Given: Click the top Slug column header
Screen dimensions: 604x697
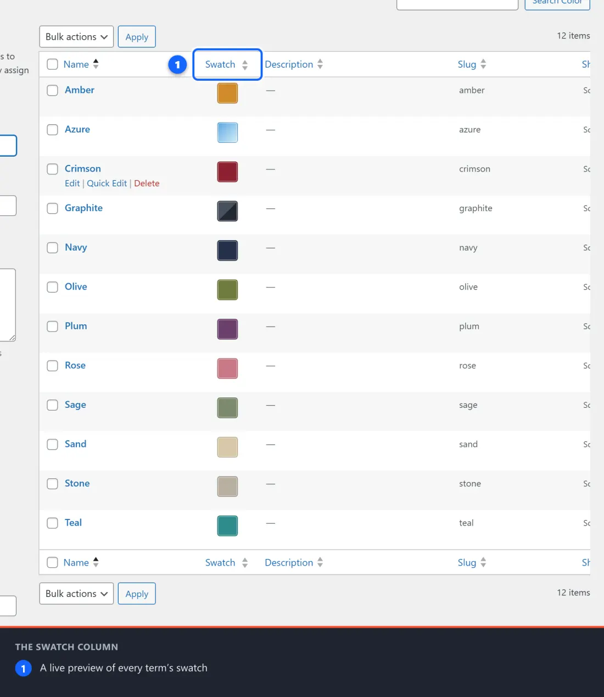Looking at the screenshot, I should (x=467, y=64).
